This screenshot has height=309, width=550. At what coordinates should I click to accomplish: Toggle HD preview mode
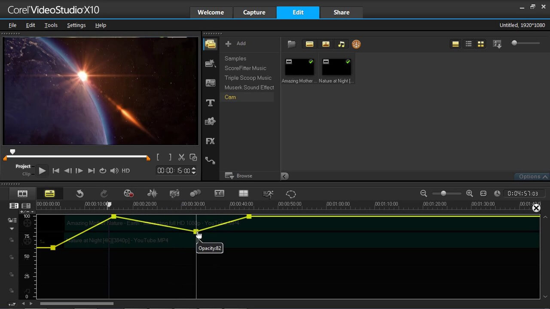[x=125, y=171]
